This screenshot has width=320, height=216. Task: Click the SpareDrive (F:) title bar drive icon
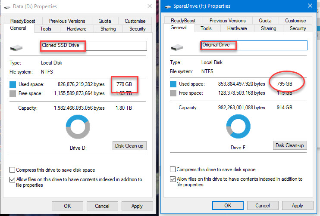[x=168, y=7]
